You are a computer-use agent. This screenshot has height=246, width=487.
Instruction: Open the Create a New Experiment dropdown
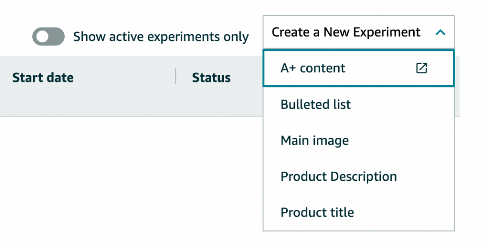click(x=359, y=32)
